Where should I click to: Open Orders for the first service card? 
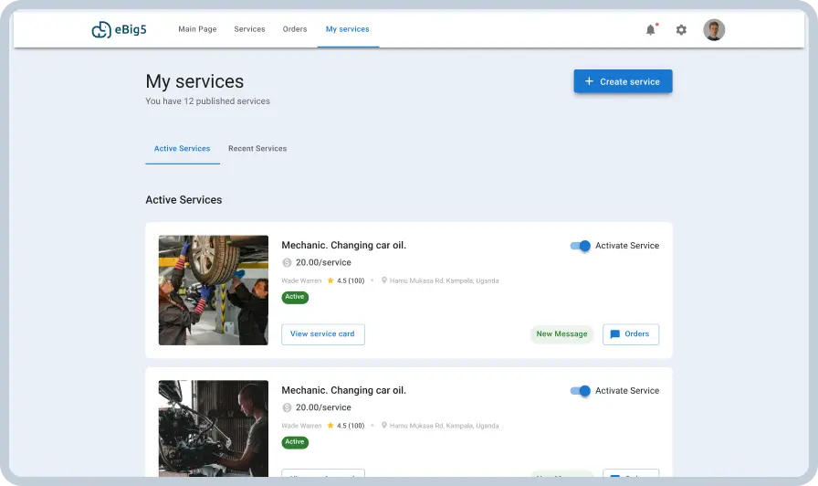631,334
